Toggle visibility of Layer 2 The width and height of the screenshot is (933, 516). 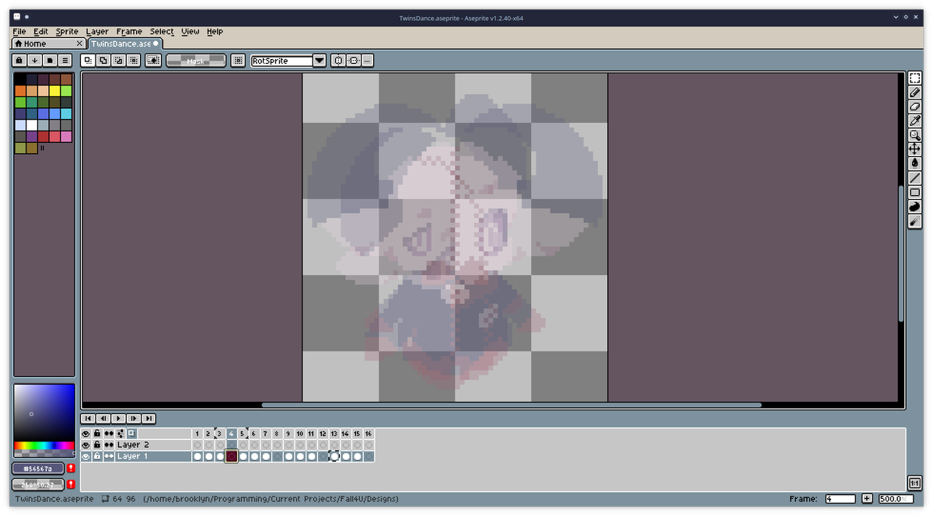(x=86, y=445)
